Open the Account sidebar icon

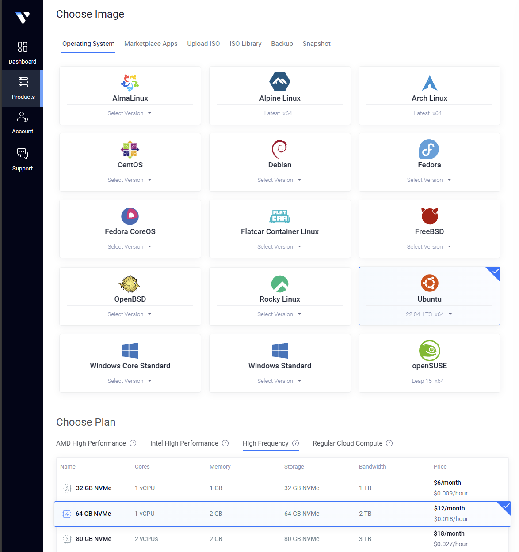tap(23, 117)
